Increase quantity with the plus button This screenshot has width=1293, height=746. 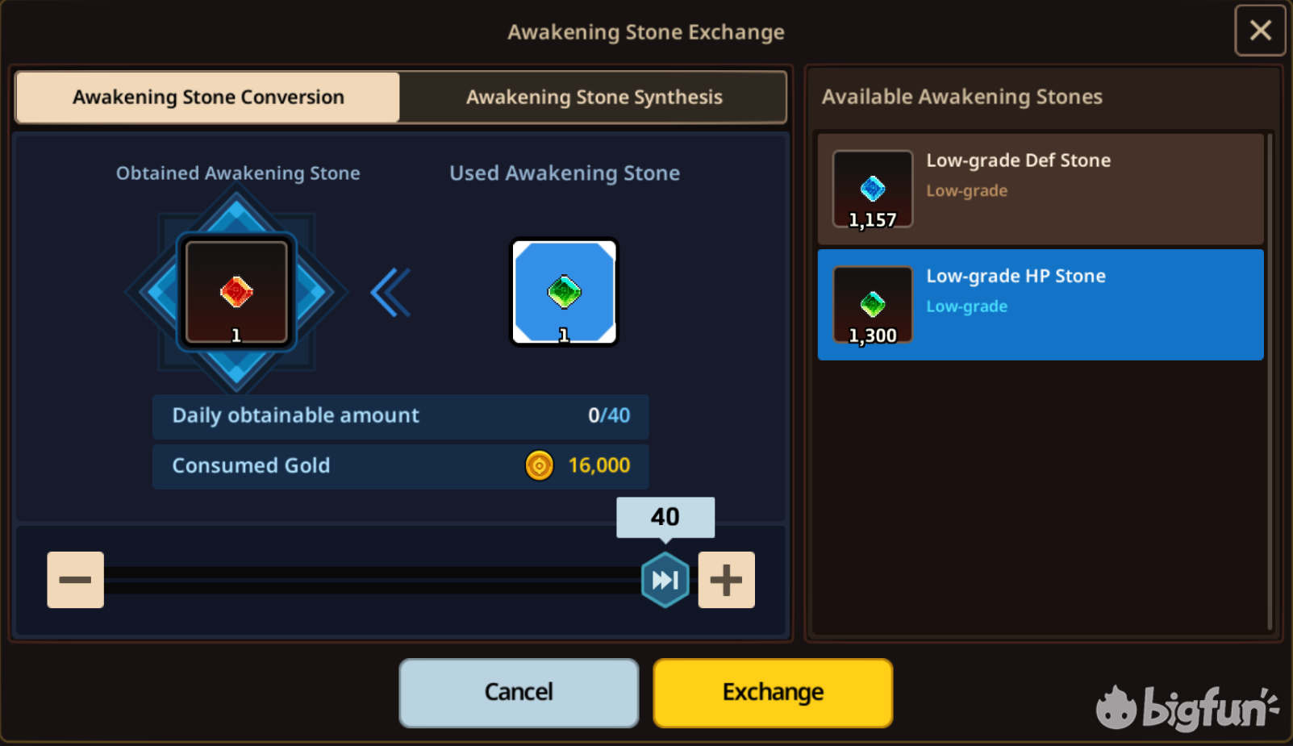click(x=726, y=580)
